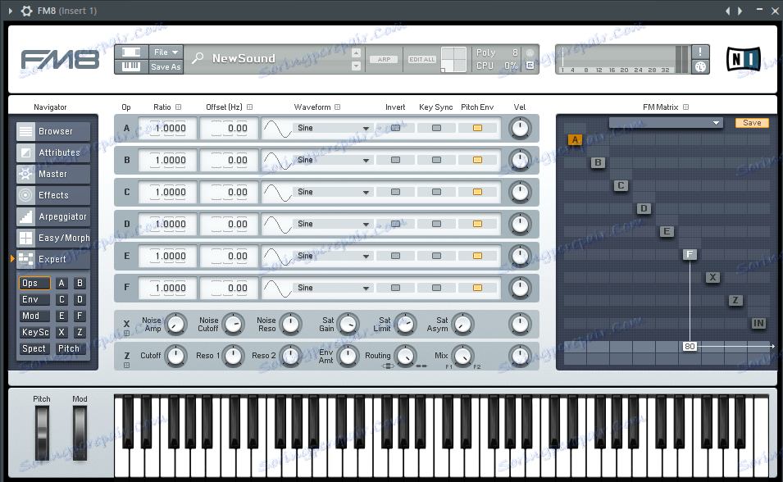
Task: Click the Noise Cutoff knob
Action: click(233, 325)
